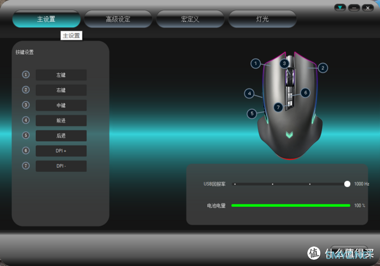Switch to the 主设置 tab

click(46, 19)
